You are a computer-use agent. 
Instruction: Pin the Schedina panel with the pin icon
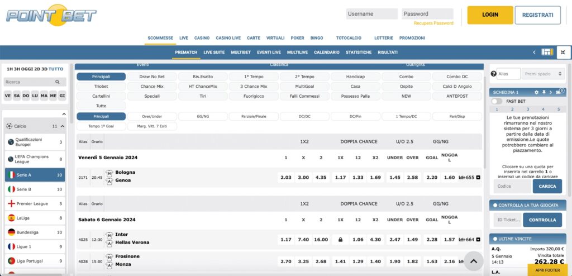pos(544,92)
